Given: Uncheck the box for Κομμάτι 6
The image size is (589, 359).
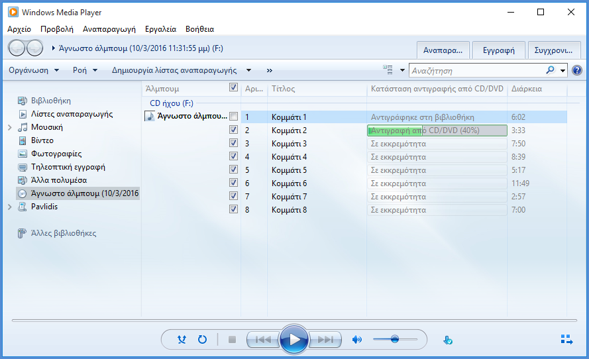Looking at the screenshot, I should click(x=233, y=183).
